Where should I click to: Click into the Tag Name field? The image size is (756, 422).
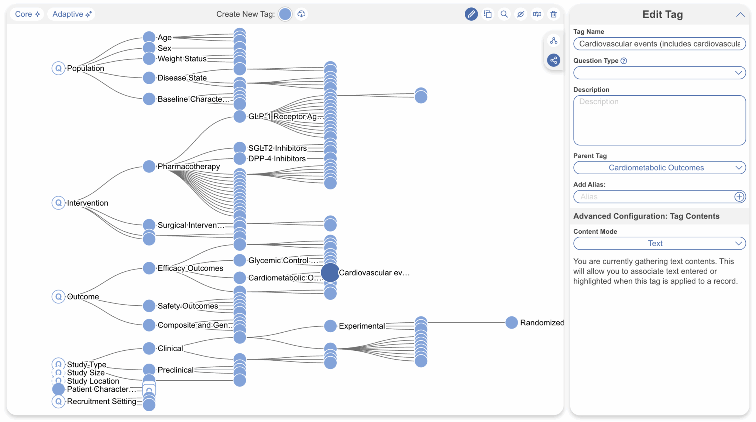point(659,44)
